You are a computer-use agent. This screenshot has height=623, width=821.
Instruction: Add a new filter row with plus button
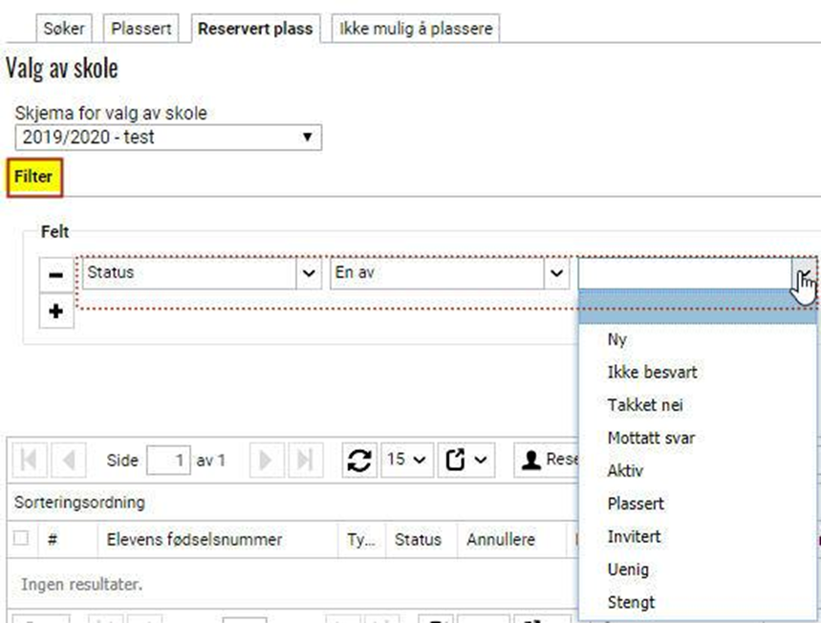point(55,312)
